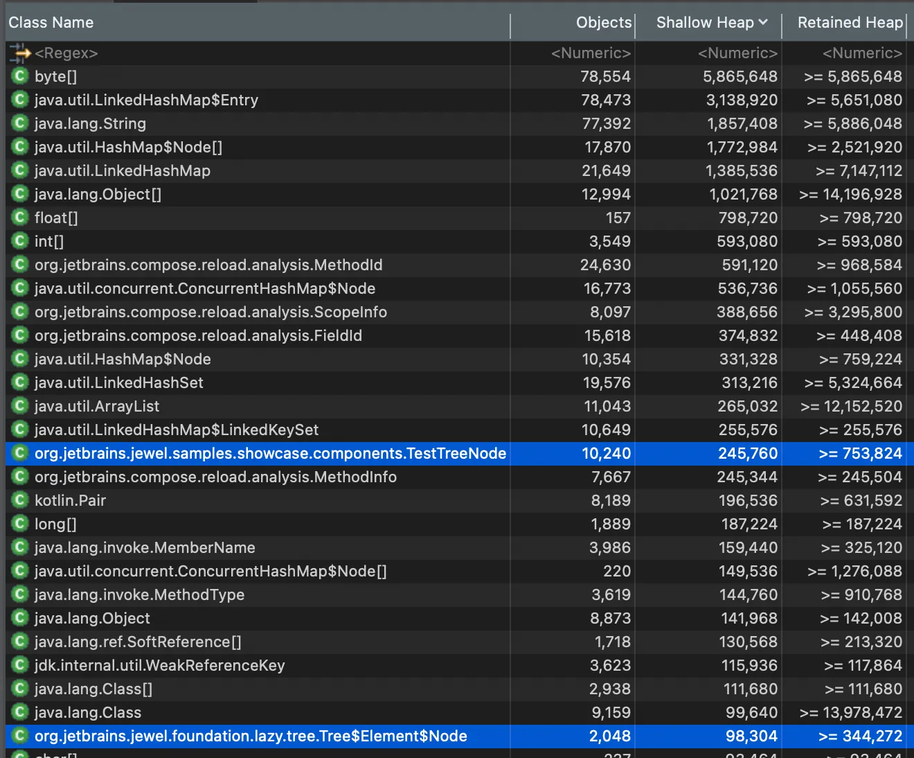This screenshot has height=758, width=914.
Task: Click class icon beside LinkedHashMap$LinkedKeySet
Action: tap(20, 430)
